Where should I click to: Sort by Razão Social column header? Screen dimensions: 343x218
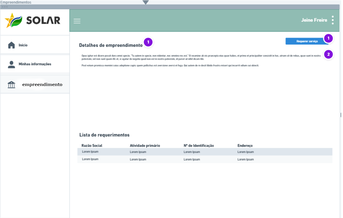pyautogui.click(x=92, y=145)
